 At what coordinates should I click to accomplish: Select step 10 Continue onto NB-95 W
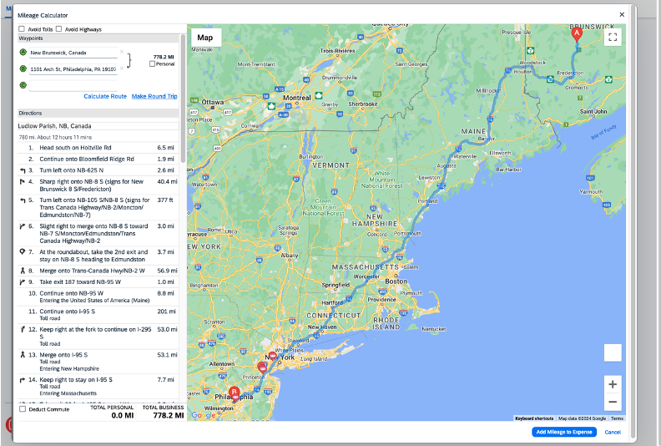pos(98,296)
